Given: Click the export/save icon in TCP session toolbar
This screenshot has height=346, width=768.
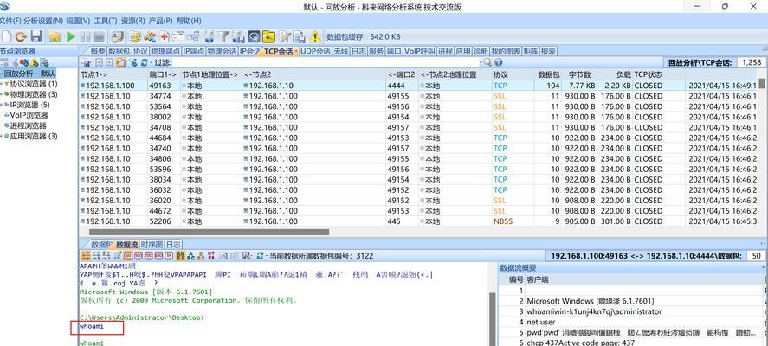Looking at the screenshot, I should click(x=87, y=62).
